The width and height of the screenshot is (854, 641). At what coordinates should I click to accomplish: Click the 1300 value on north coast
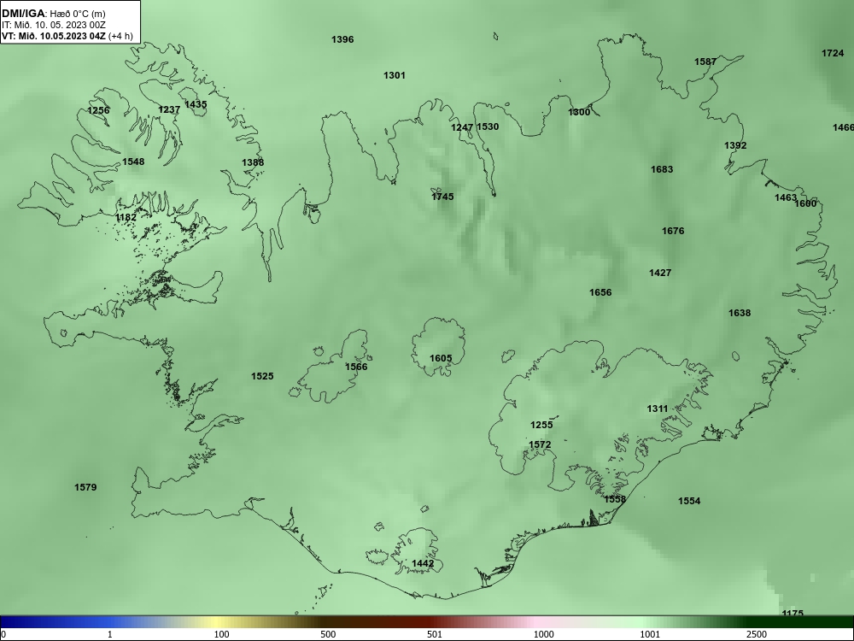point(579,112)
